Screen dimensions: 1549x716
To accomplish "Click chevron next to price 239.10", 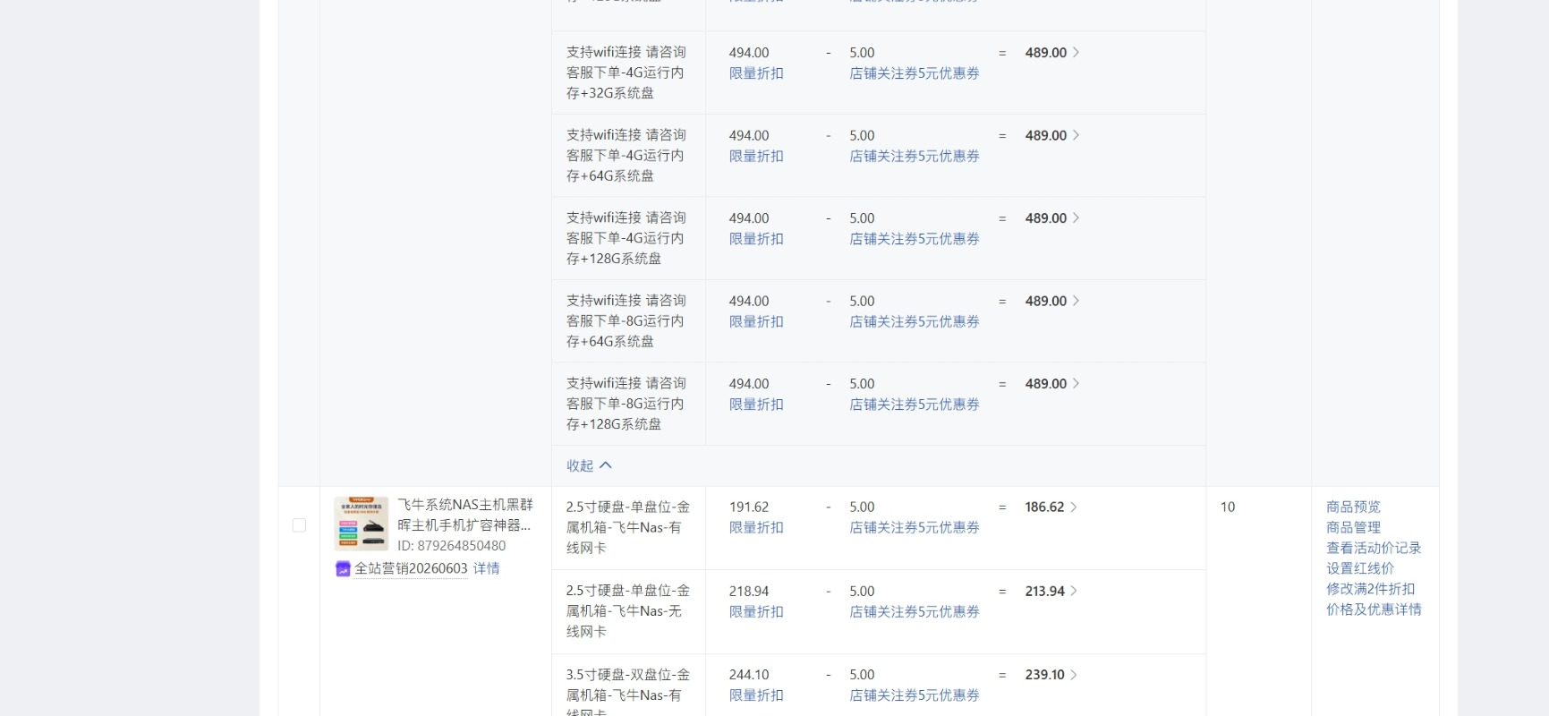I will 1074,675.
